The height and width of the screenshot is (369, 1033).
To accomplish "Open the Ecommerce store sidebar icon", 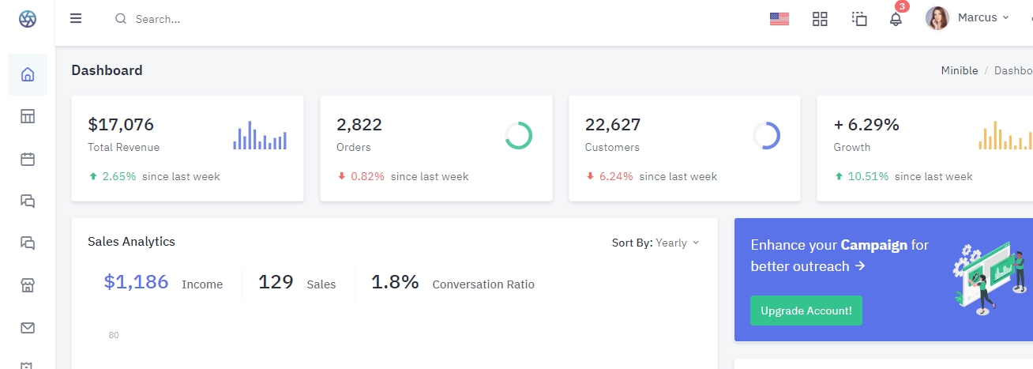I will 28,285.
